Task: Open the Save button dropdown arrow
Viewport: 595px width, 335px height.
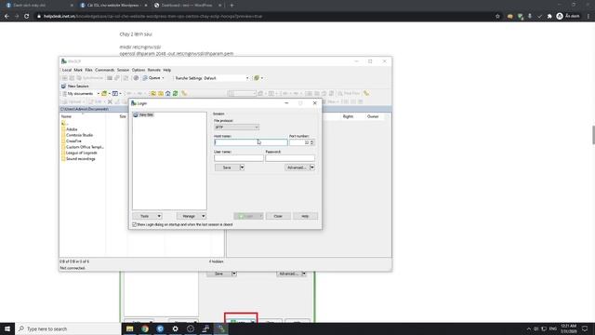Action: pyautogui.click(x=242, y=167)
